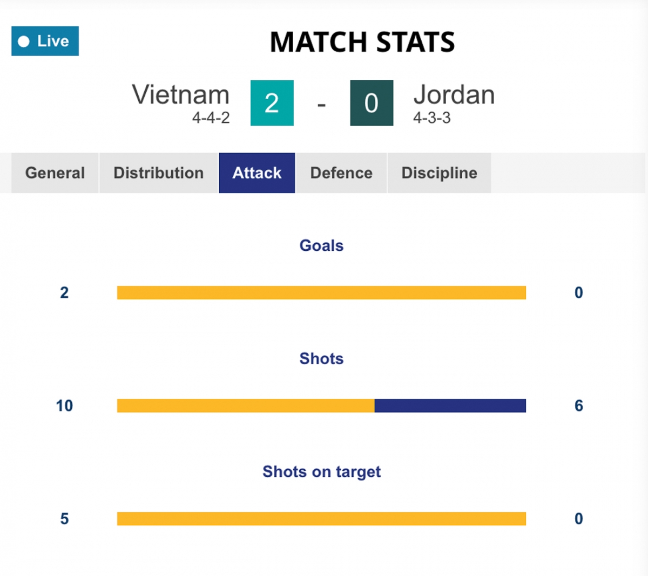Click Jordan's score box showing 0
The width and height of the screenshot is (648, 576).
click(x=372, y=103)
